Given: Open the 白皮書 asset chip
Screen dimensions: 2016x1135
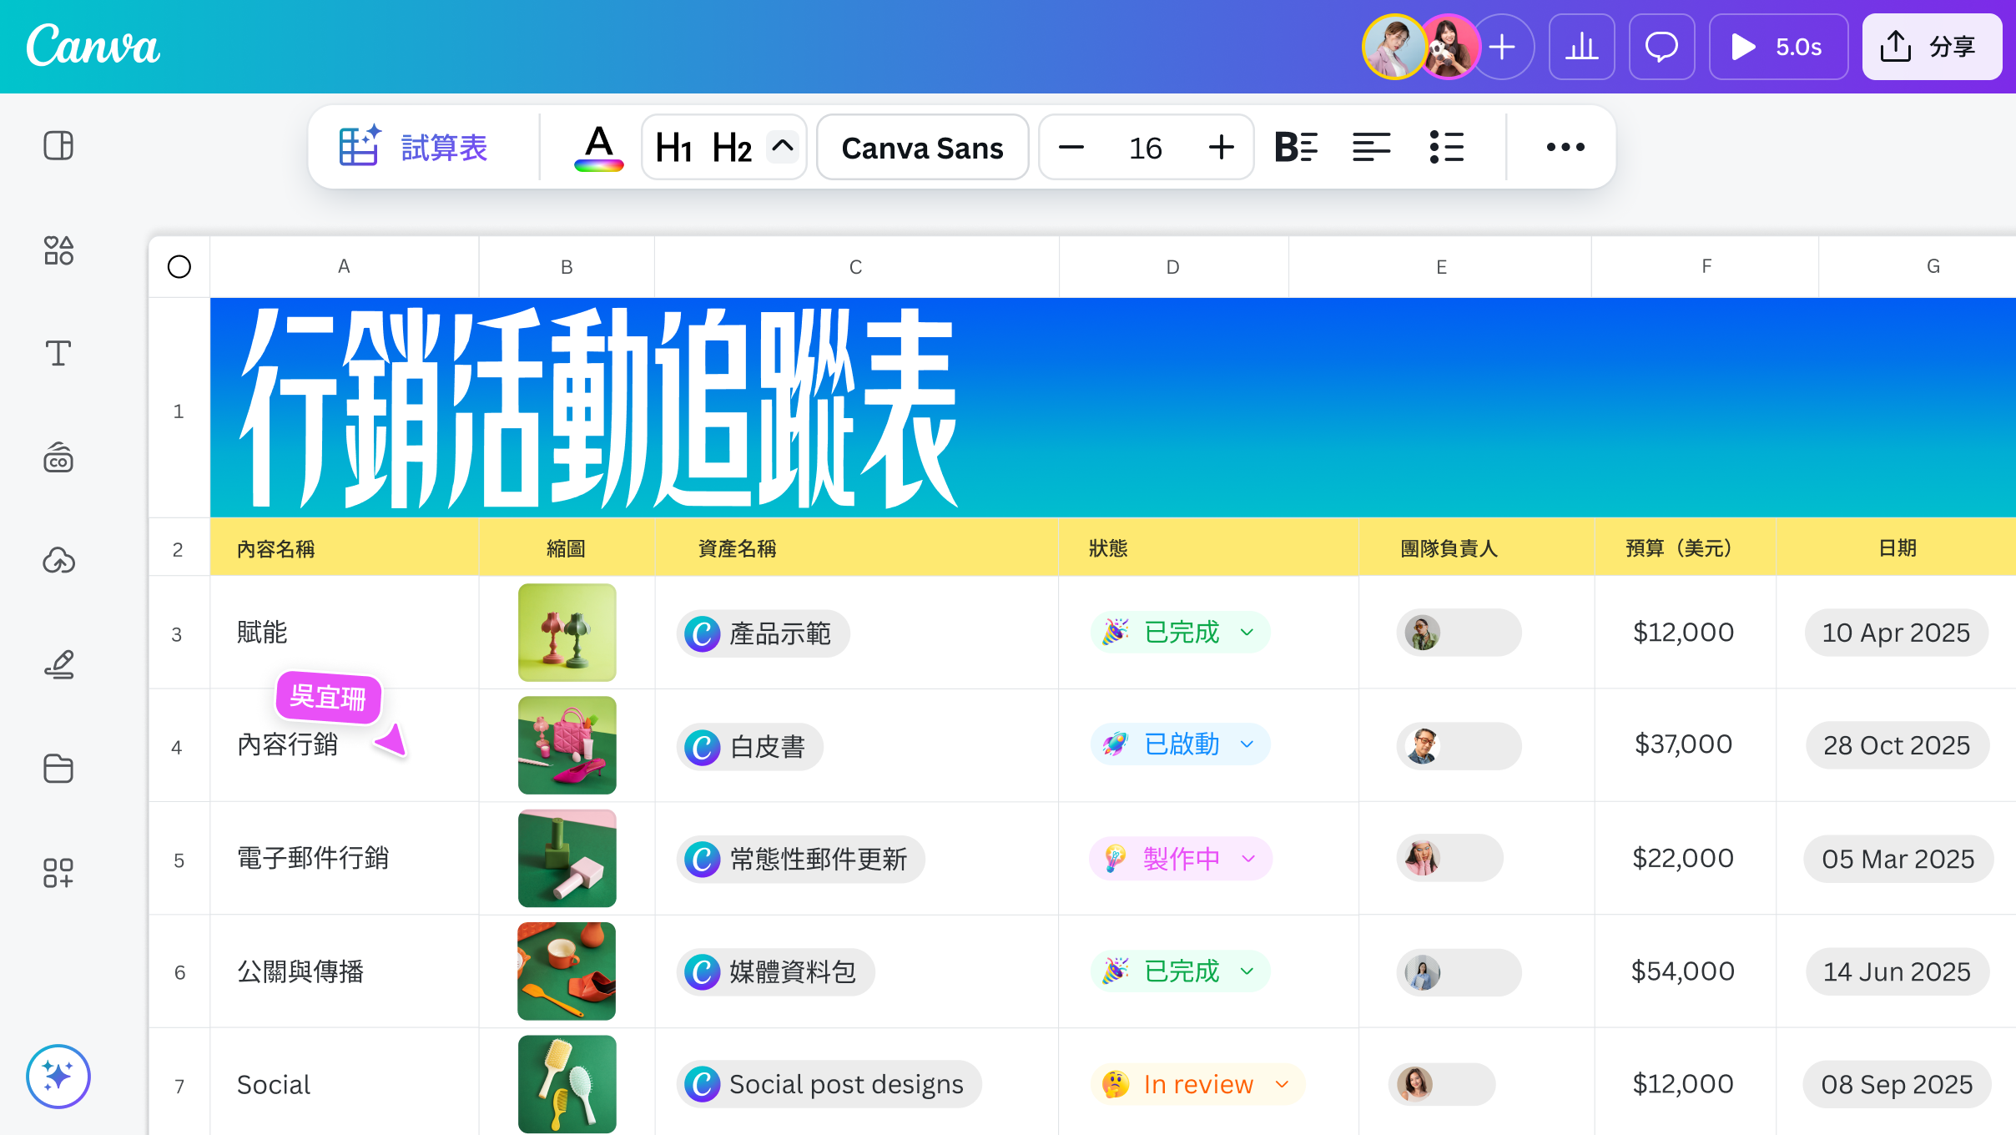Looking at the screenshot, I should coord(749,747).
